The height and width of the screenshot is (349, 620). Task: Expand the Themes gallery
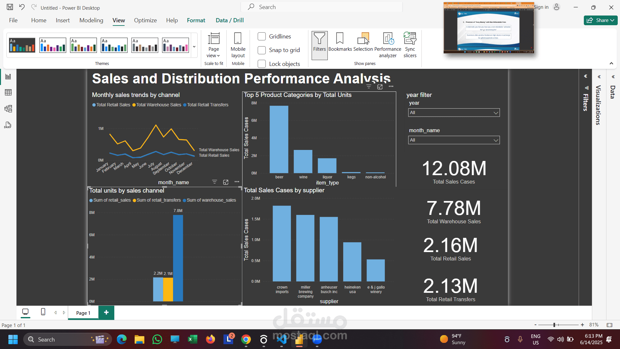(194, 47)
